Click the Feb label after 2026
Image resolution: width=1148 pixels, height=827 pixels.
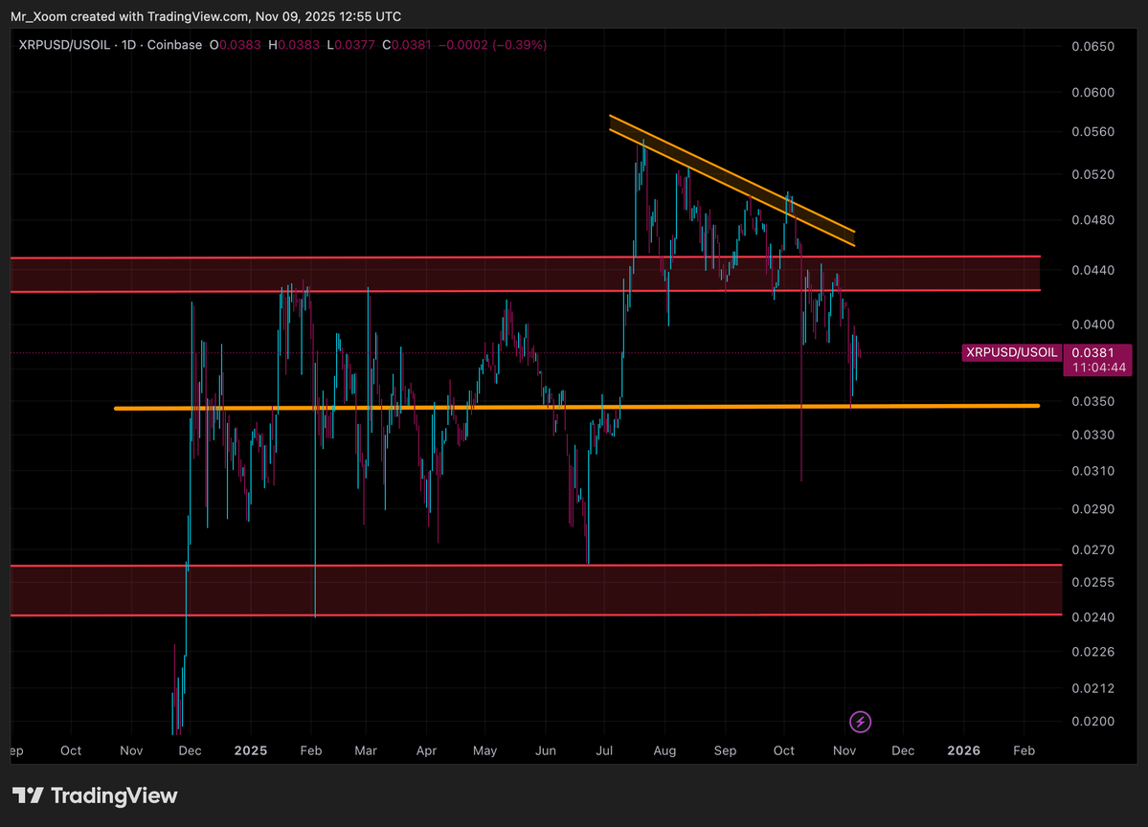tap(1024, 750)
